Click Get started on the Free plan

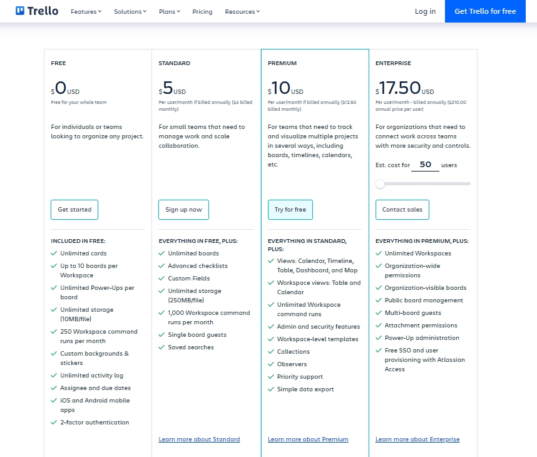(74, 210)
